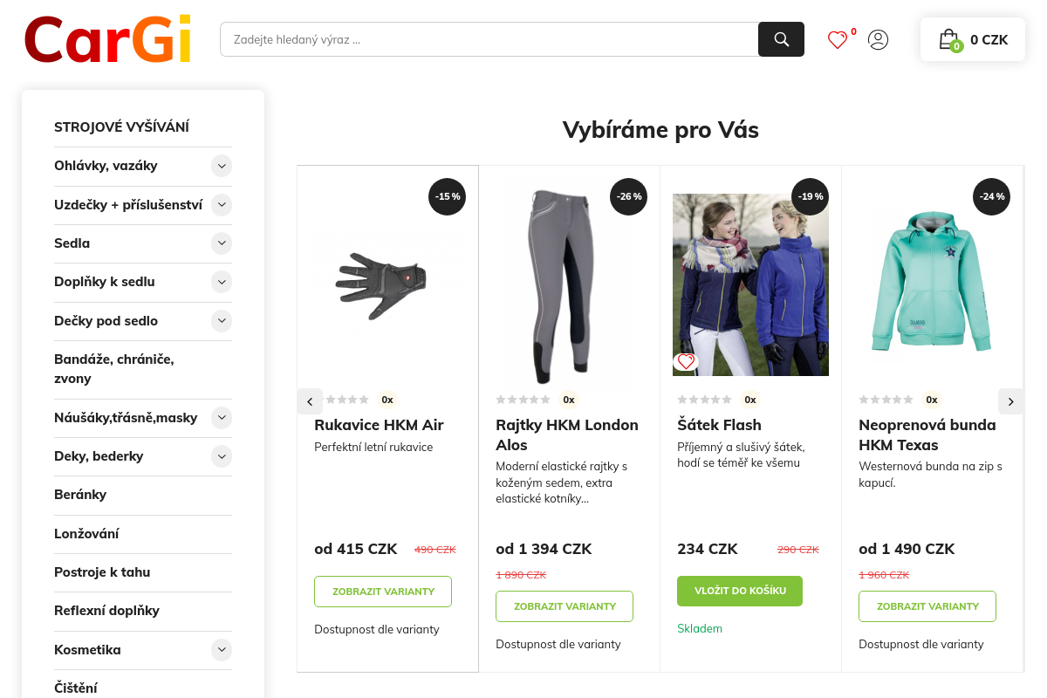Screen dimensions: 1047x698
Task: Open Neoprenová bunda HKM Texas title link
Action: [927, 435]
